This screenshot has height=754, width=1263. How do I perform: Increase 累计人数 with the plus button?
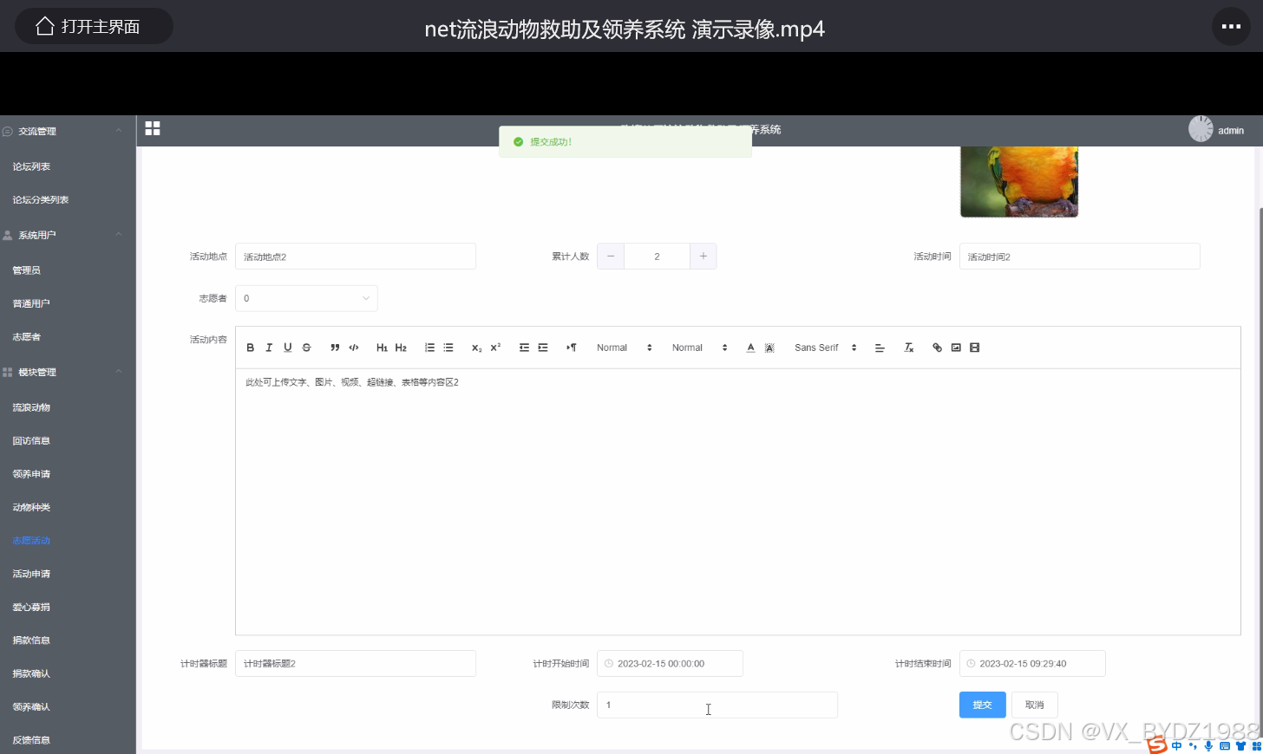coord(703,257)
